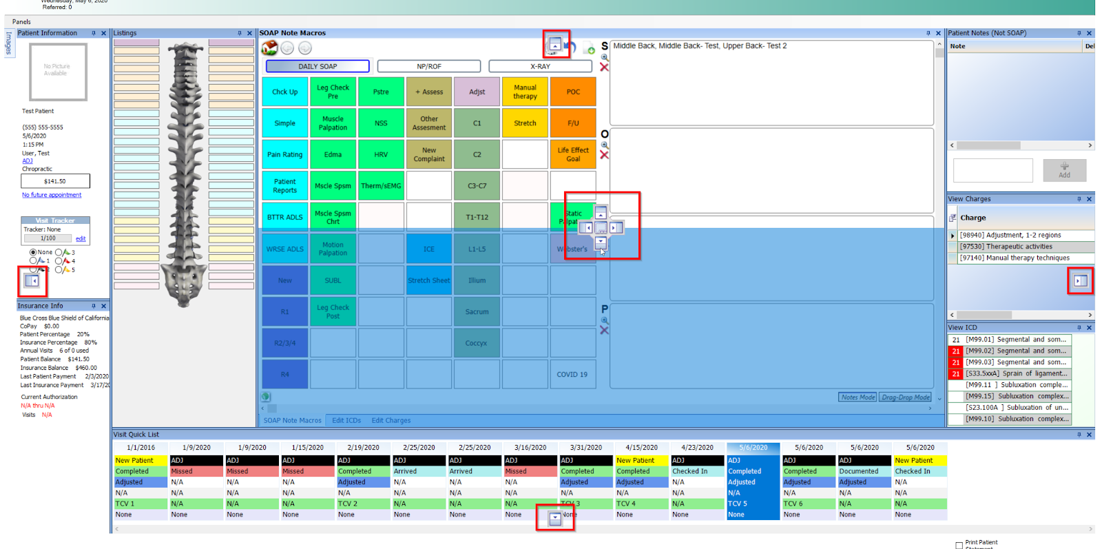The width and height of the screenshot is (1102, 549).
Task: Click the back arrow in SOAP macros toolbar
Action: 287,48
